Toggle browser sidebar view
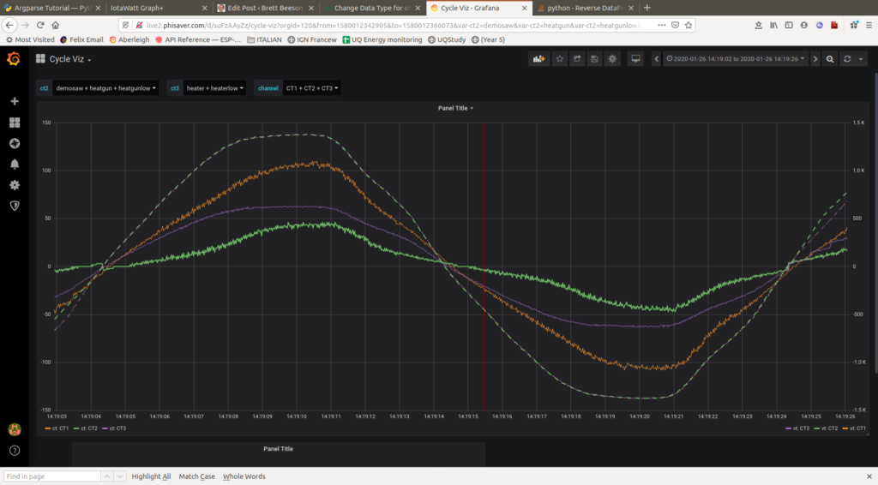 [x=789, y=25]
